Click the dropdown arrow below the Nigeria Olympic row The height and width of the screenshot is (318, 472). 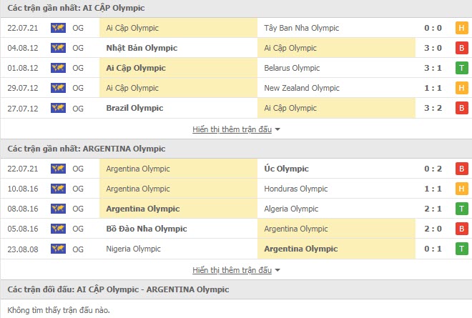(277, 271)
